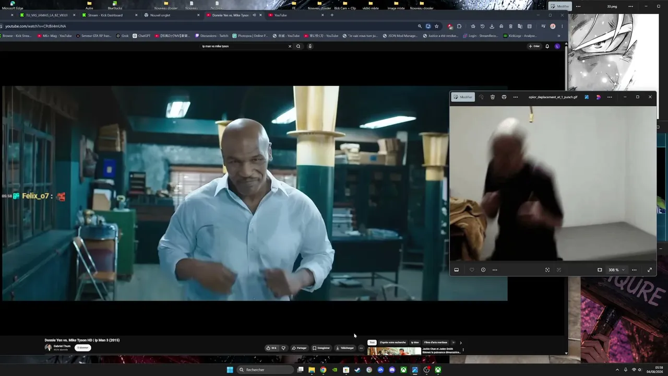This screenshot has height=376, width=668.
Task: Click the YouTube search magnifier button
Action: pyautogui.click(x=299, y=46)
